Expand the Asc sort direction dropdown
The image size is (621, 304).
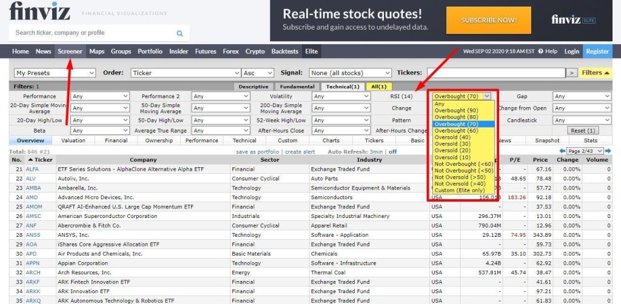click(x=258, y=73)
